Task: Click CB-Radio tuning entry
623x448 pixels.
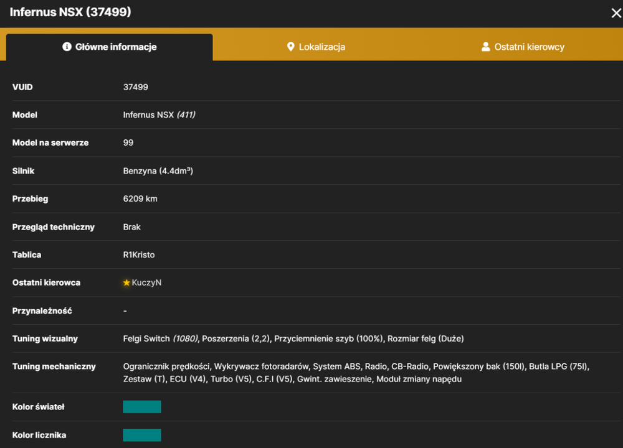Action: pyautogui.click(x=410, y=366)
